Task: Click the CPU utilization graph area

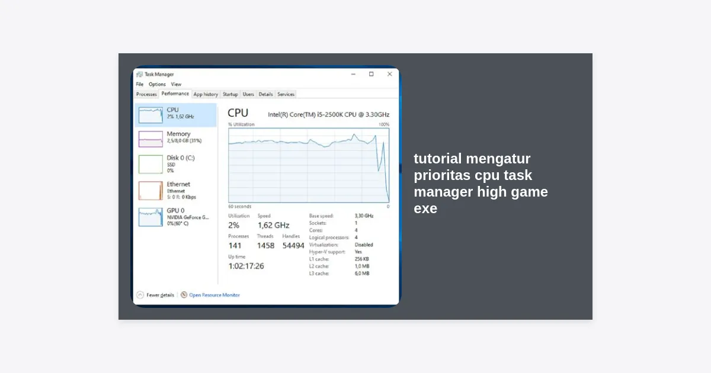Action: pyautogui.click(x=309, y=165)
